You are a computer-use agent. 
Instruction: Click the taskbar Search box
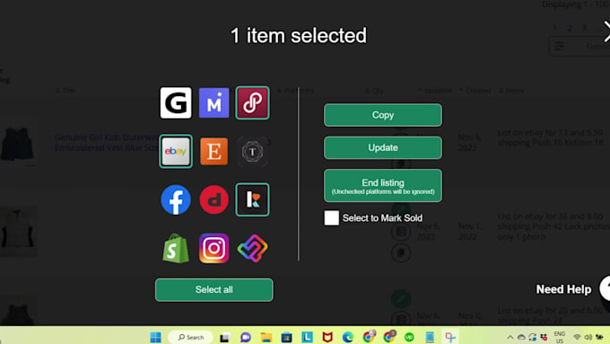click(x=190, y=337)
